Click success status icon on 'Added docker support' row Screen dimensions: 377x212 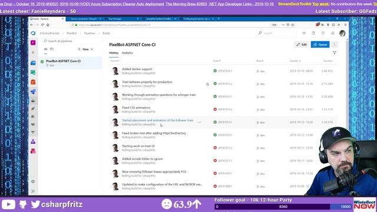[x=215, y=71]
